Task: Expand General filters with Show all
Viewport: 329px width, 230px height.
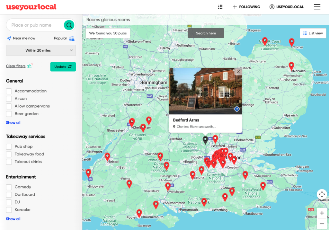Action: (13, 123)
